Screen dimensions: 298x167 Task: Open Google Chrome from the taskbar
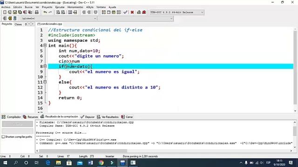click(101, 163)
